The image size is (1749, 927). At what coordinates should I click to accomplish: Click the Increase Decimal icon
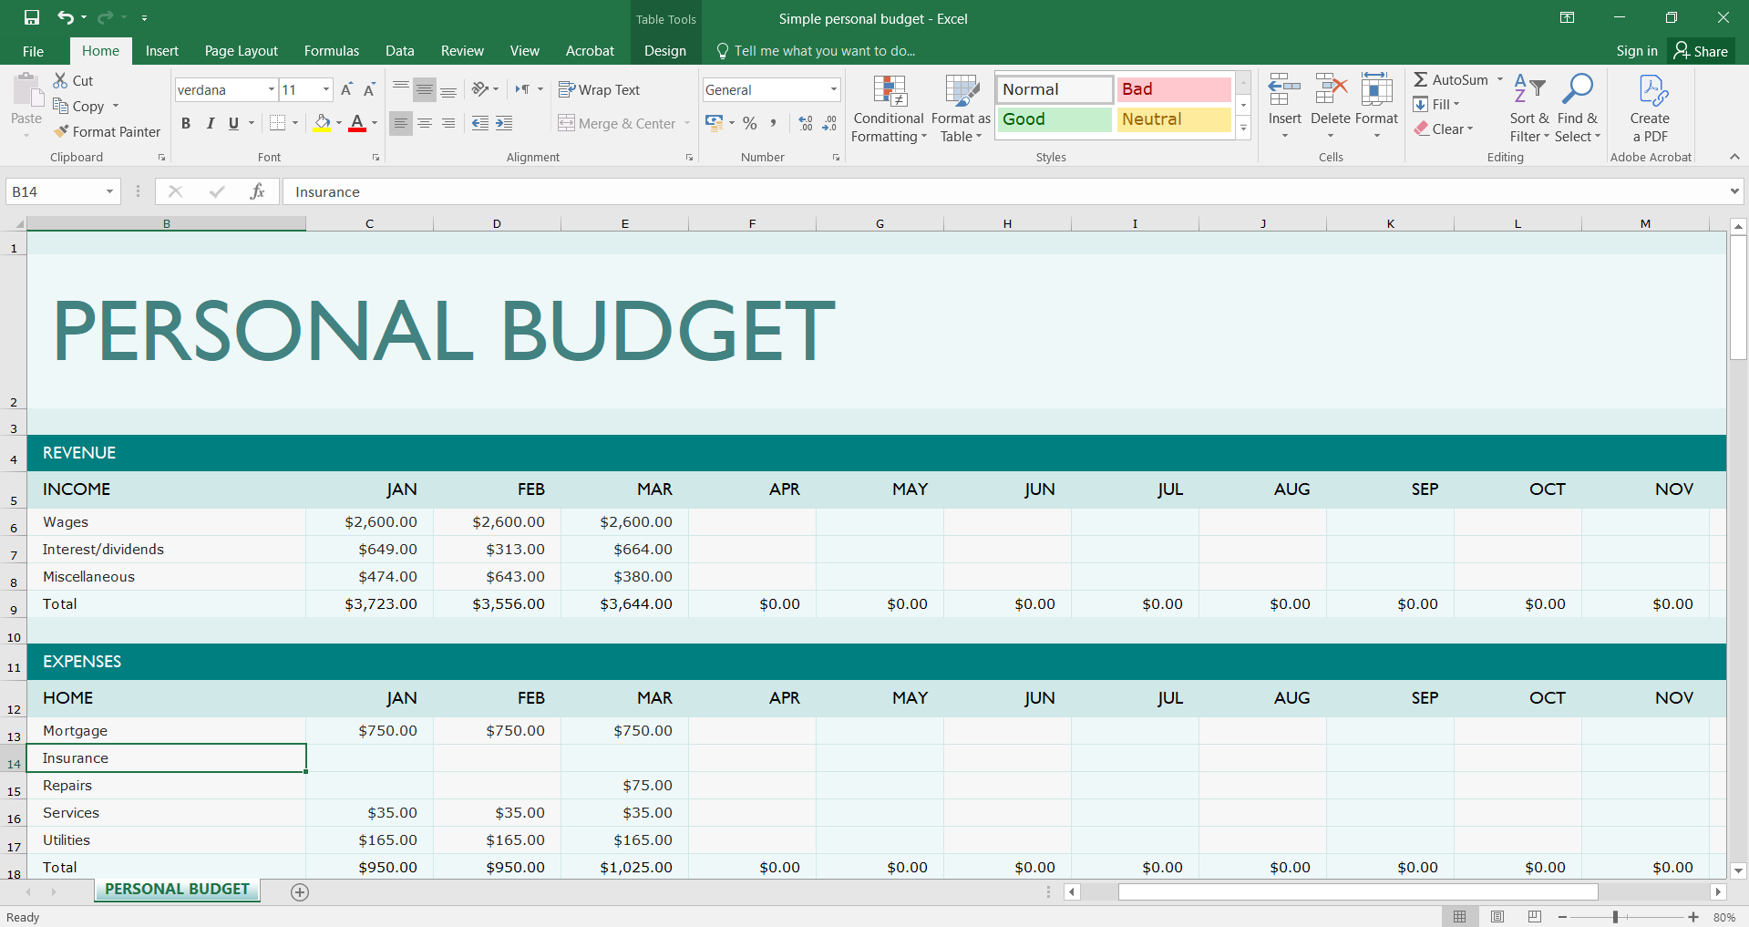pos(806,123)
